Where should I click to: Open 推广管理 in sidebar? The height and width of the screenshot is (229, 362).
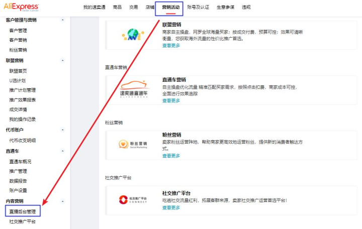coord(18,171)
